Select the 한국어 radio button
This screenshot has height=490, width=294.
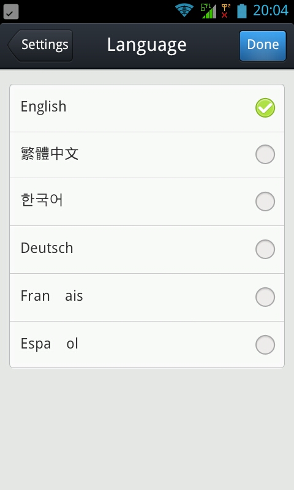coord(265,202)
